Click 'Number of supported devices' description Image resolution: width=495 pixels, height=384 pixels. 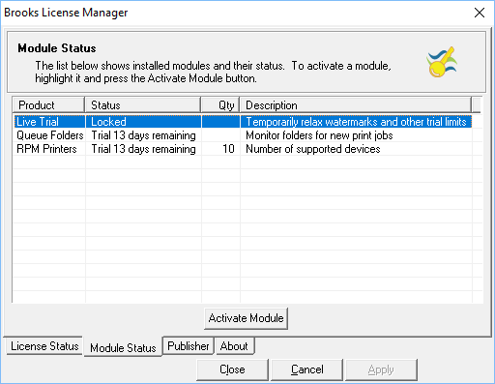[x=313, y=149]
